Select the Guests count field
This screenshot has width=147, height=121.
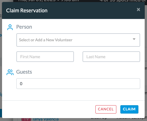pos(78,84)
